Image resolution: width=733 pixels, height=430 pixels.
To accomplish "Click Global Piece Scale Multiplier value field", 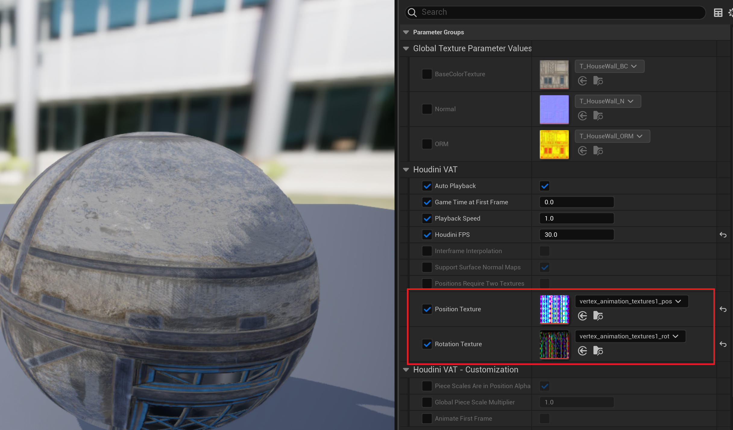I will 577,402.
